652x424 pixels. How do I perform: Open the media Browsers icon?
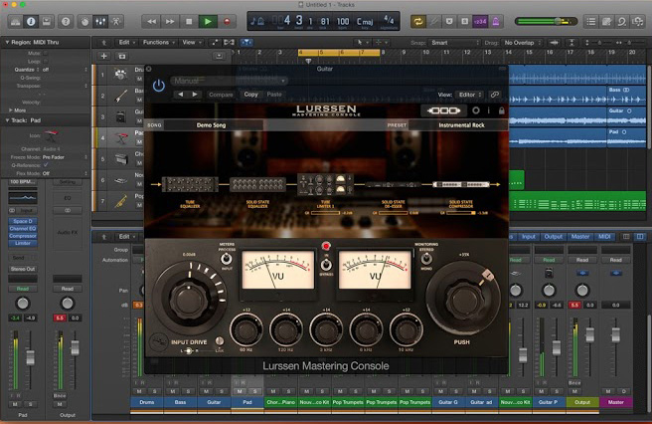637,22
